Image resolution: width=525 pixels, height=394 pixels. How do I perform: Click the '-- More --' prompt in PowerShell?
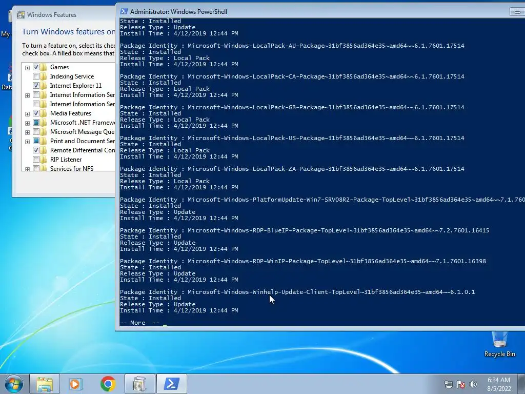tap(139, 323)
